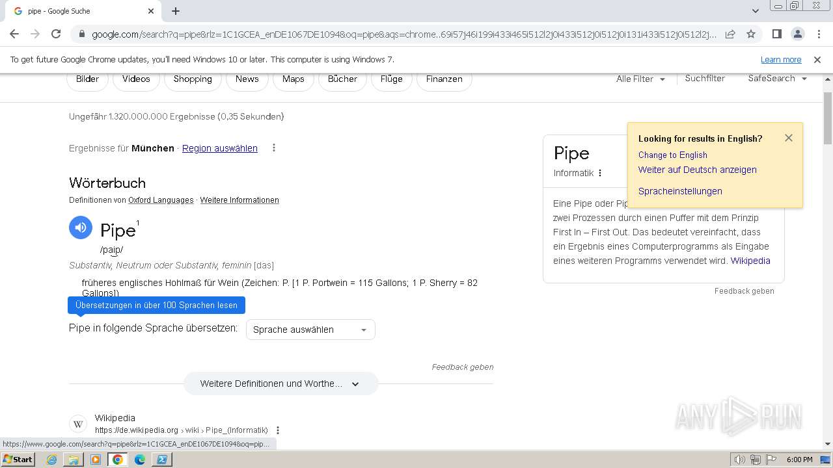
Task: Open more options beside Informatik label
Action: click(600, 173)
